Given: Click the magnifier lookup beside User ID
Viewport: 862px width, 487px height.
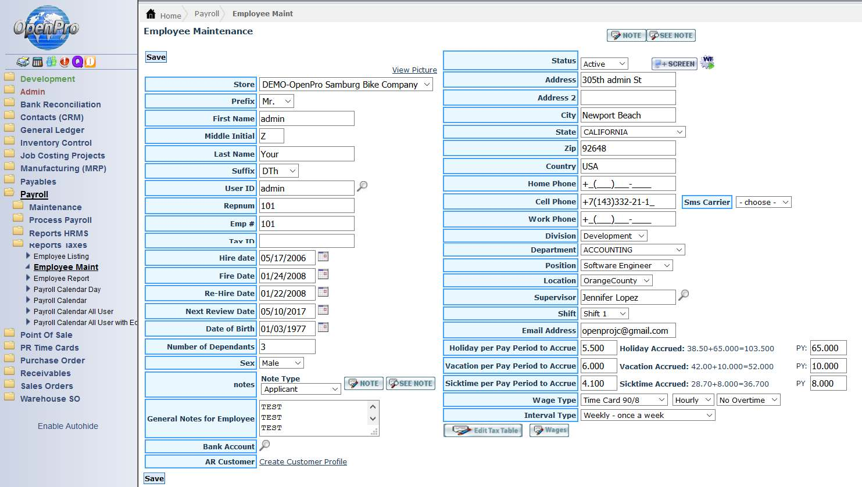Looking at the screenshot, I should 362,186.
